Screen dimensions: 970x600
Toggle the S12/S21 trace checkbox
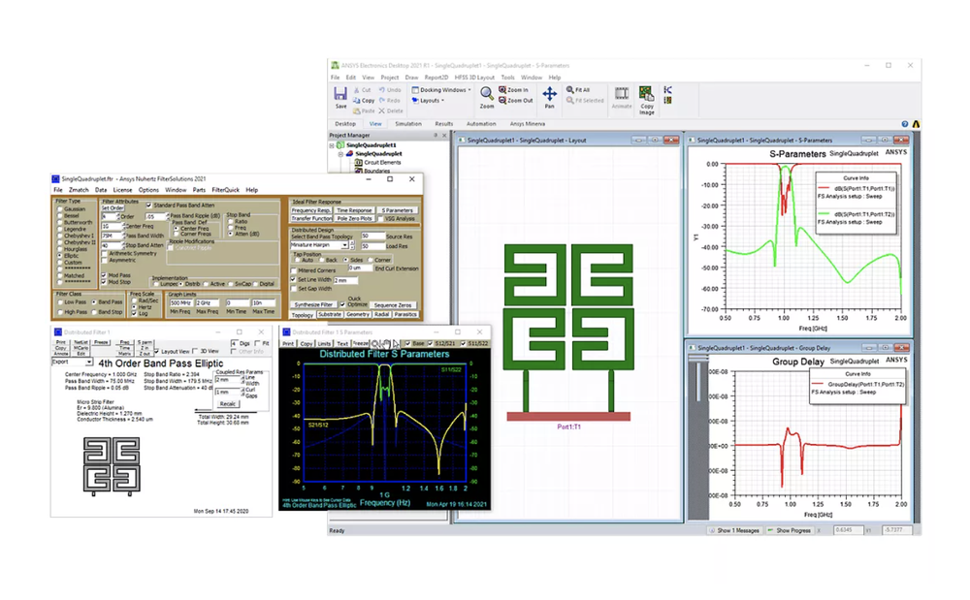(431, 343)
